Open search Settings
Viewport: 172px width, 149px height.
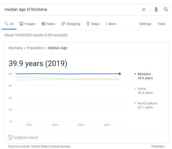tap(145, 24)
